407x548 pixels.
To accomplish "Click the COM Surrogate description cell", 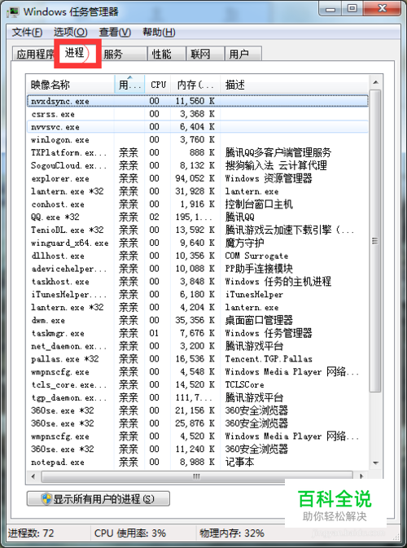I will coord(256,256).
